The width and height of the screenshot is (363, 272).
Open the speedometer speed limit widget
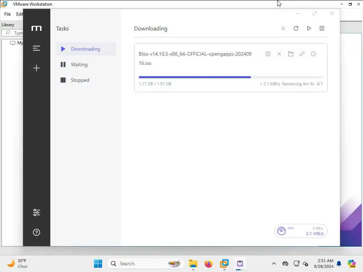pyautogui.click(x=301, y=231)
